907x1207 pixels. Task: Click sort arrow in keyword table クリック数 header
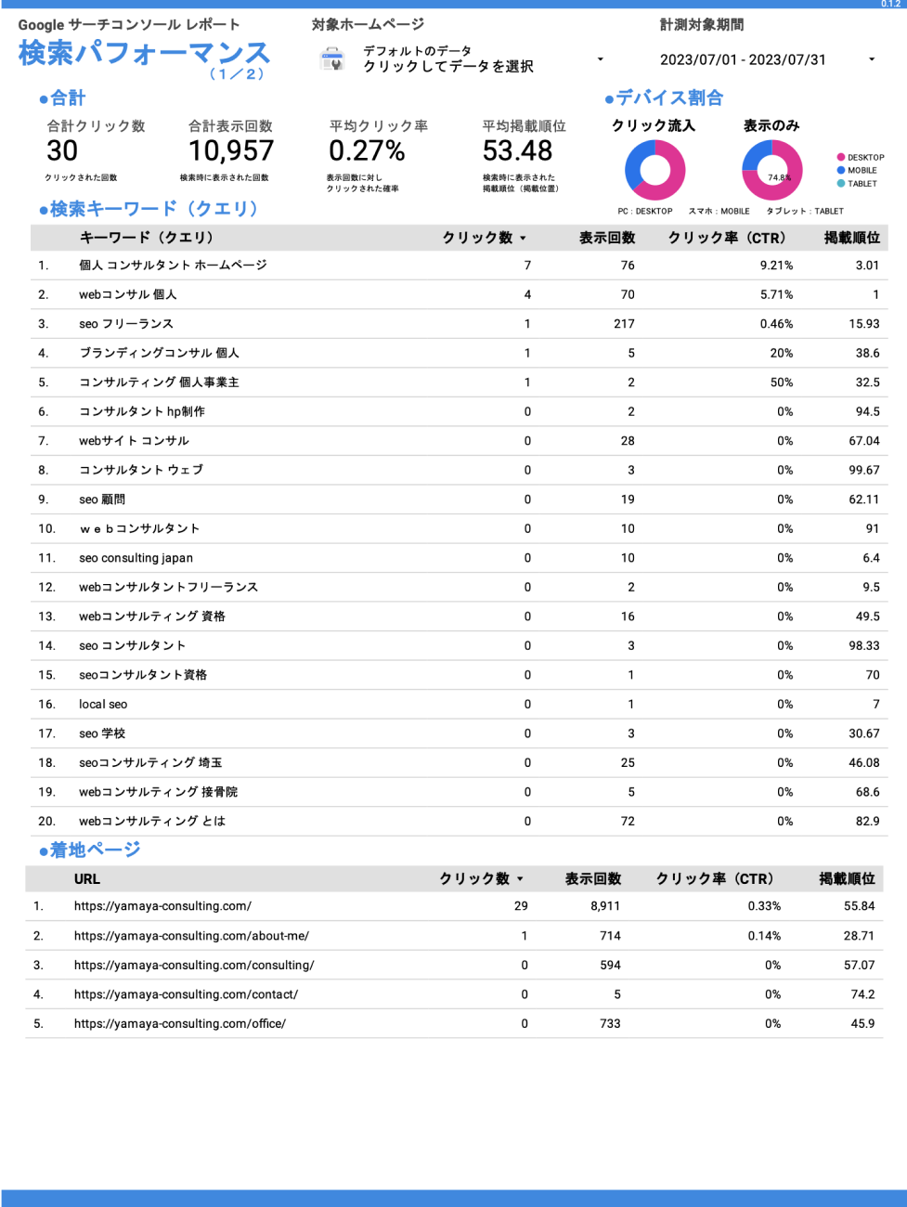(x=523, y=239)
